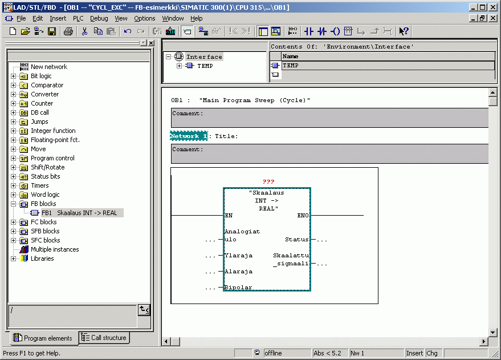The image size is (501, 360).
Task: Click the empty box (??) toolbar icon
Action: (x=348, y=31)
